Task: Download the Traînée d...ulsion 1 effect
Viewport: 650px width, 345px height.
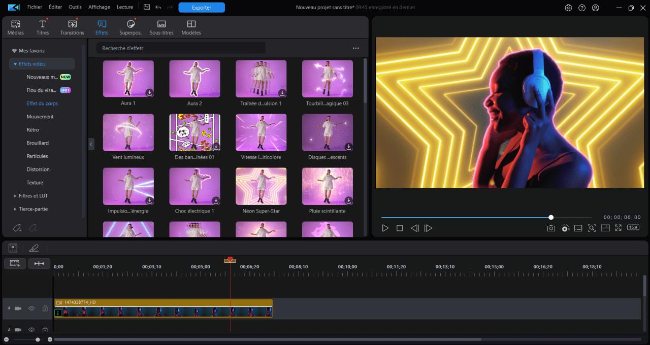Action: (282, 93)
